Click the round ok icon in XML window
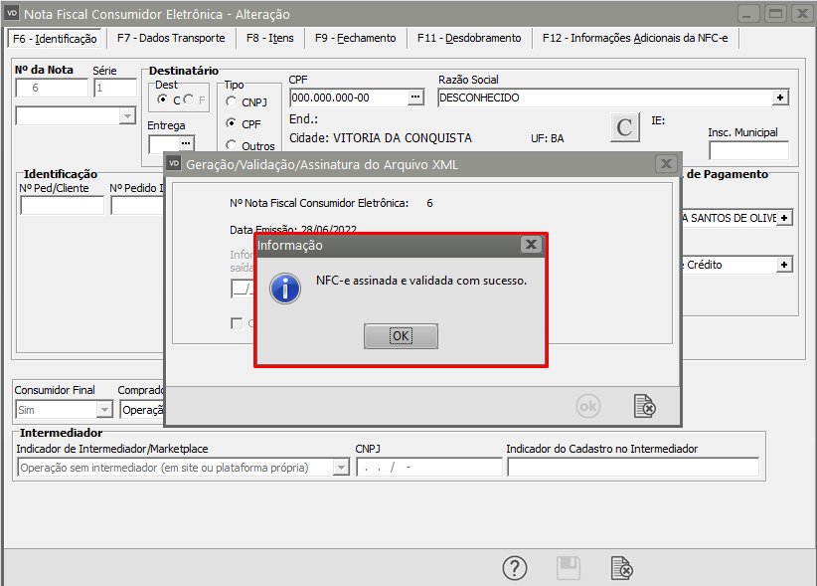 coord(588,406)
